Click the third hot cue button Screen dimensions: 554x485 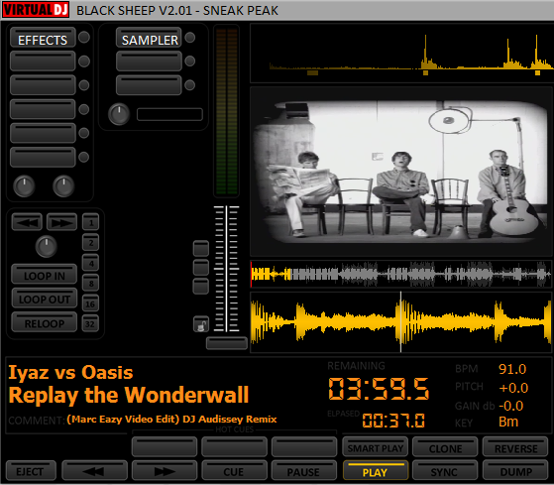[x=304, y=446]
